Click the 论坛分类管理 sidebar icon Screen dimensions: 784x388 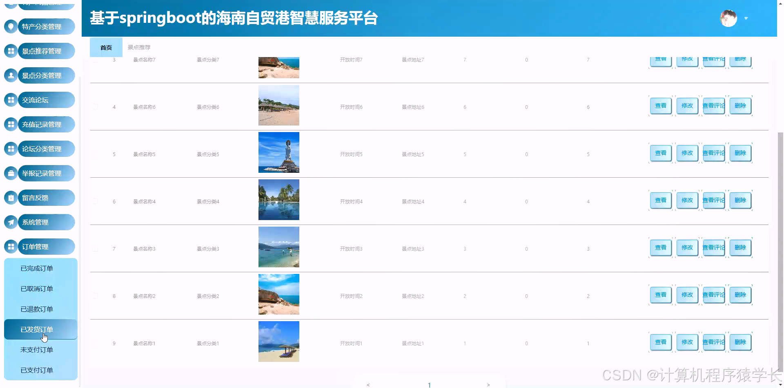pos(11,149)
